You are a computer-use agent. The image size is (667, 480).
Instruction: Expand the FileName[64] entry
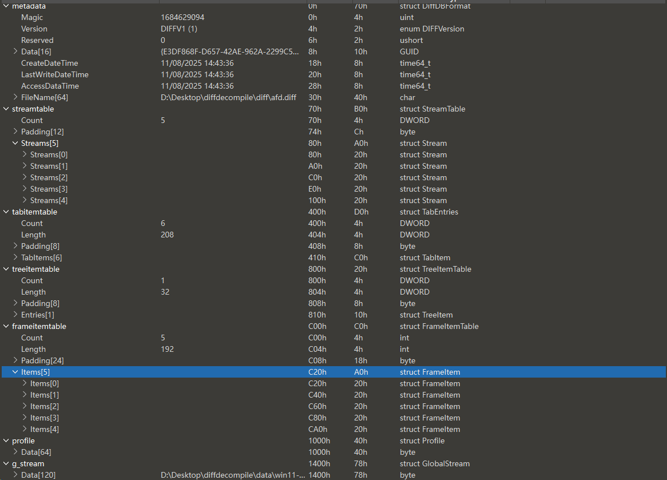[15, 97]
